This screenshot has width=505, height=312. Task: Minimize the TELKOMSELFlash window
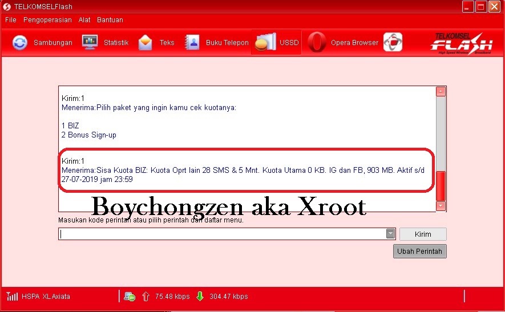[x=468, y=7]
